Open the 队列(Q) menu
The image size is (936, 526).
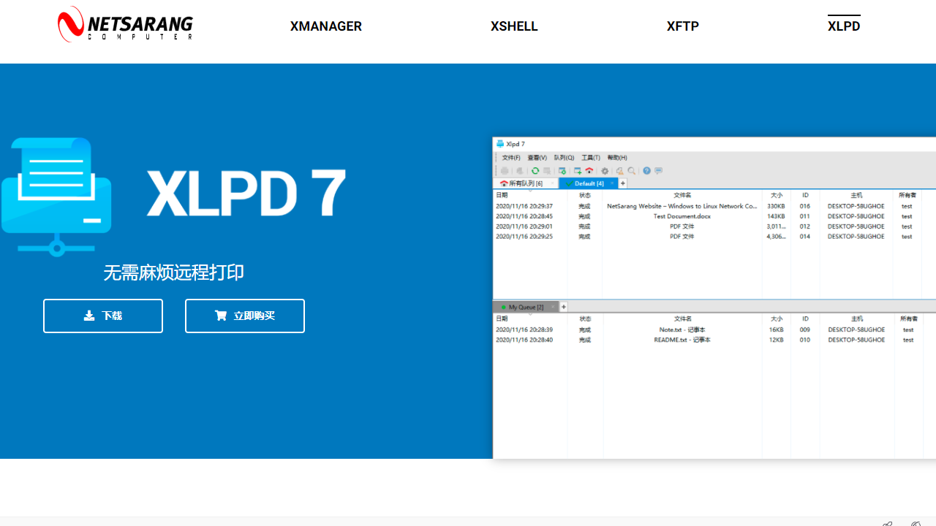coord(565,157)
